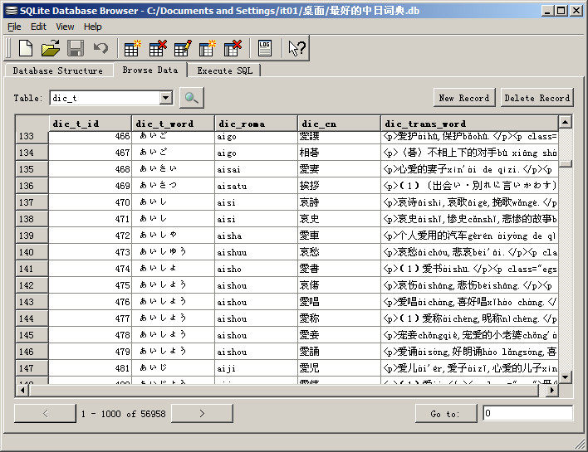Click the dic_cn cell in row 134
The width and height of the screenshot is (588, 452).
[339, 153]
